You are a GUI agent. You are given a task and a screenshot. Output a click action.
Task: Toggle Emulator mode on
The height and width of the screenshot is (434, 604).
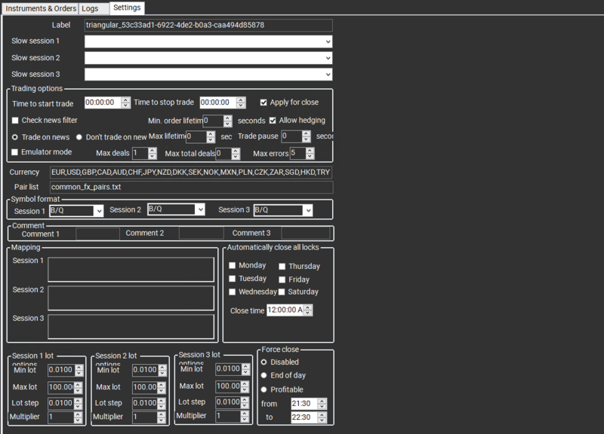[x=14, y=151]
